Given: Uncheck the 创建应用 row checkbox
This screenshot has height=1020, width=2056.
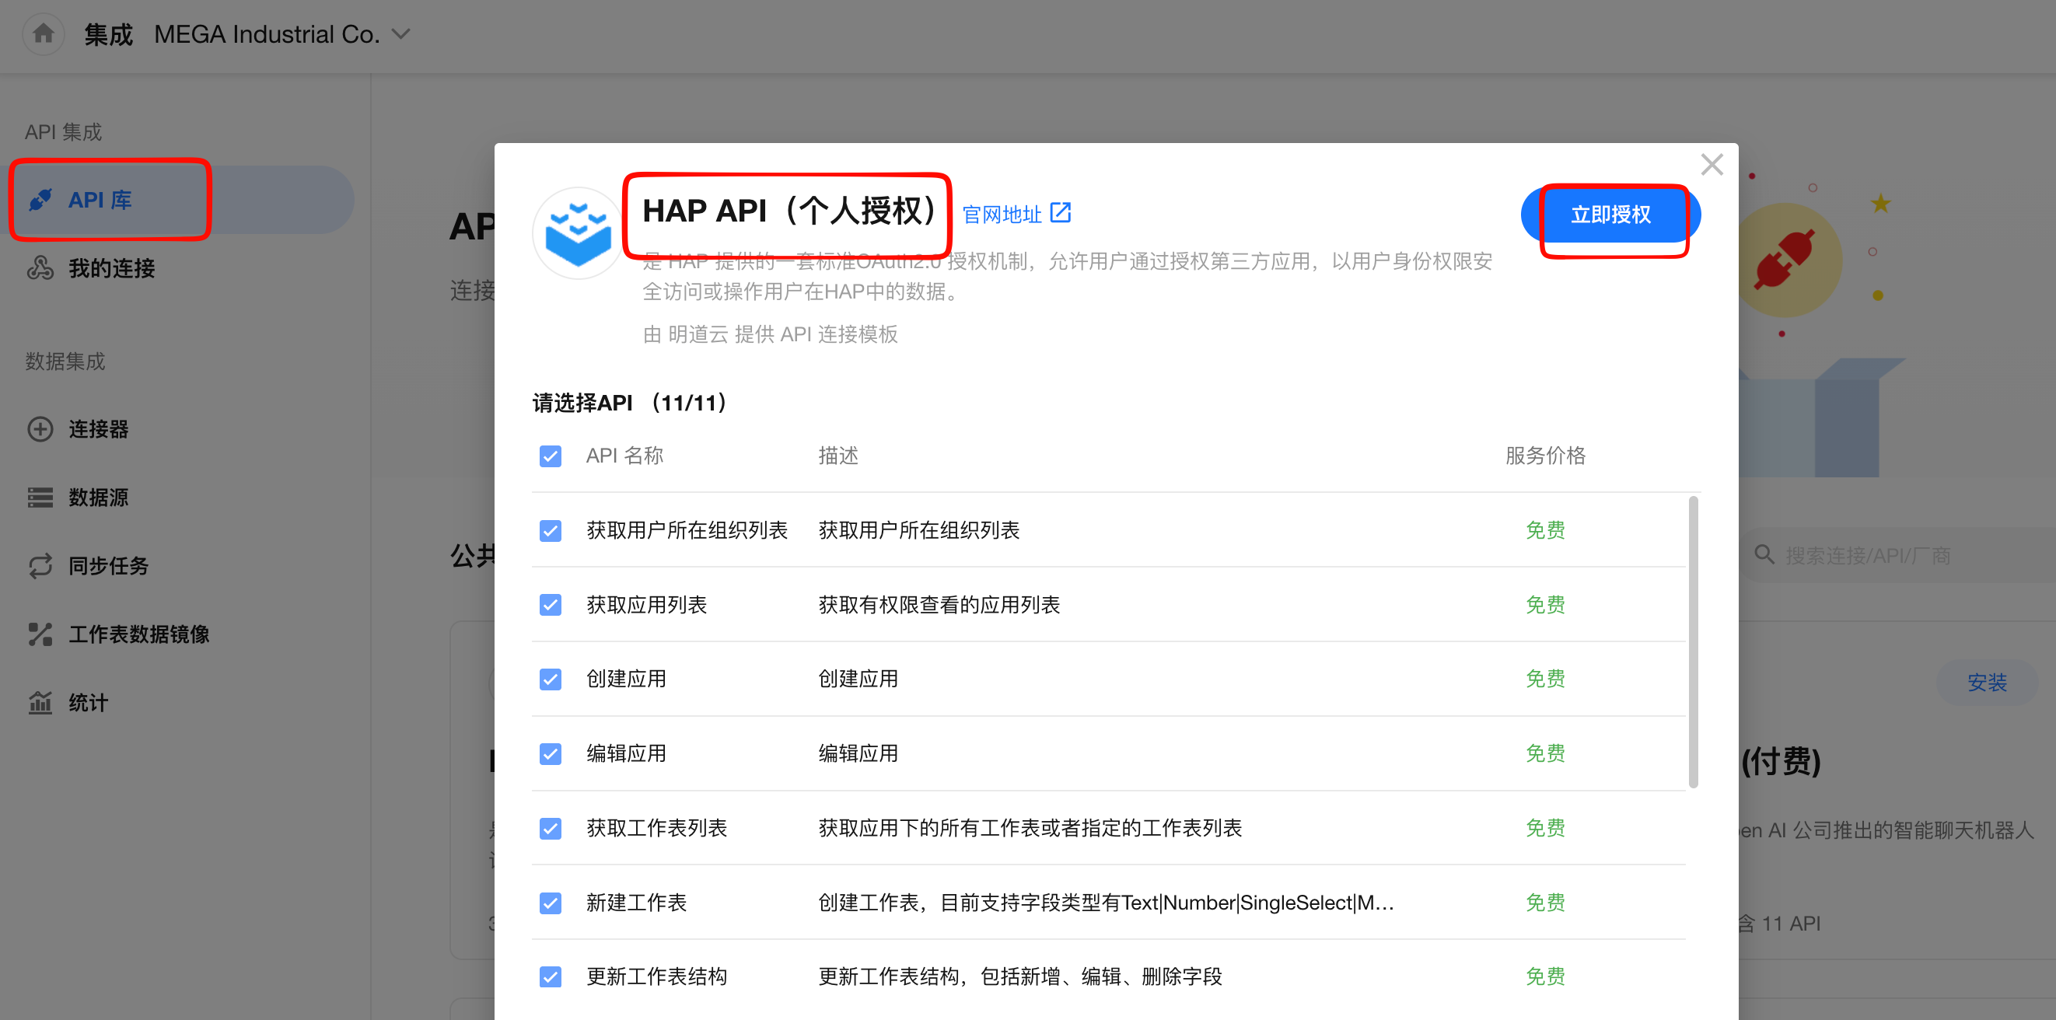Looking at the screenshot, I should [550, 679].
